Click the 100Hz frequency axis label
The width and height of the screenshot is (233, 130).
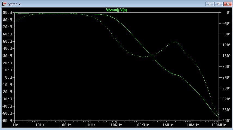tap(66, 125)
